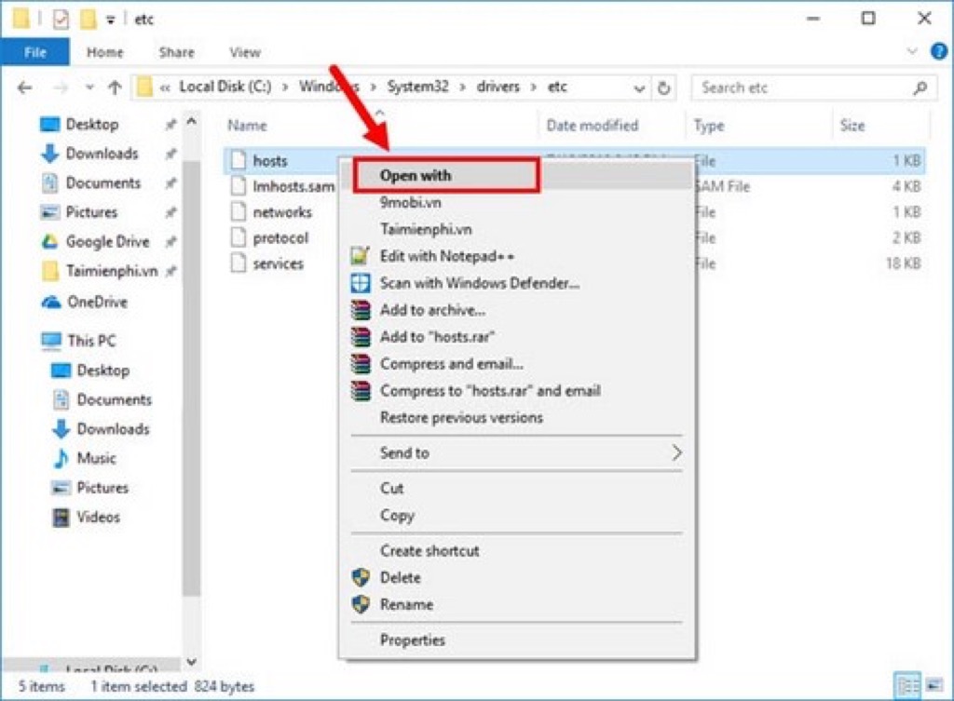Click Edit with Notepad++ icon
This screenshot has height=701, width=954.
click(x=361, y=256)
